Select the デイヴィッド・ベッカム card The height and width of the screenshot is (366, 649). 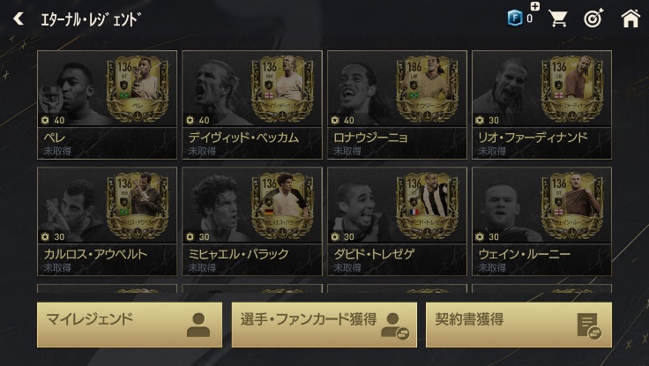click(252, 105)
